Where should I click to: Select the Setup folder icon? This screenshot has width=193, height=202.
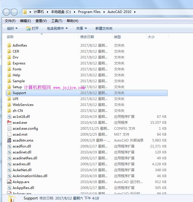pos(9,87)
